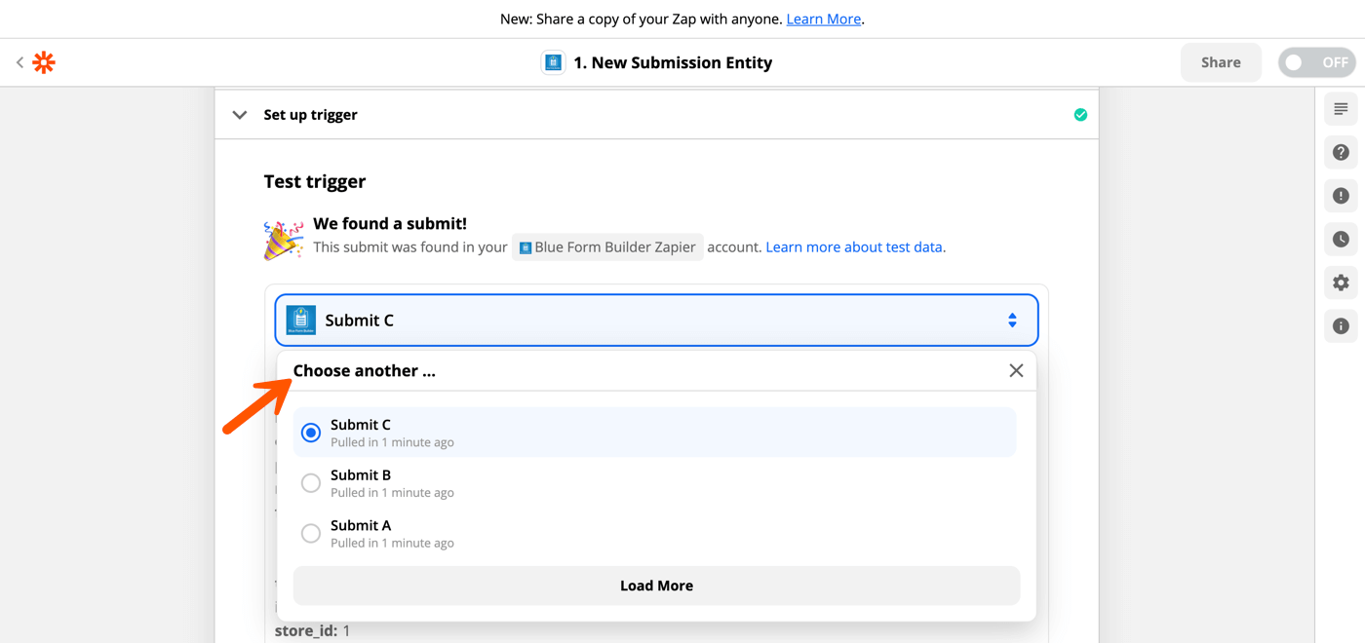Select the Submit B radio button
This screenshot has width=1365, height=643.
click(310, 482)
